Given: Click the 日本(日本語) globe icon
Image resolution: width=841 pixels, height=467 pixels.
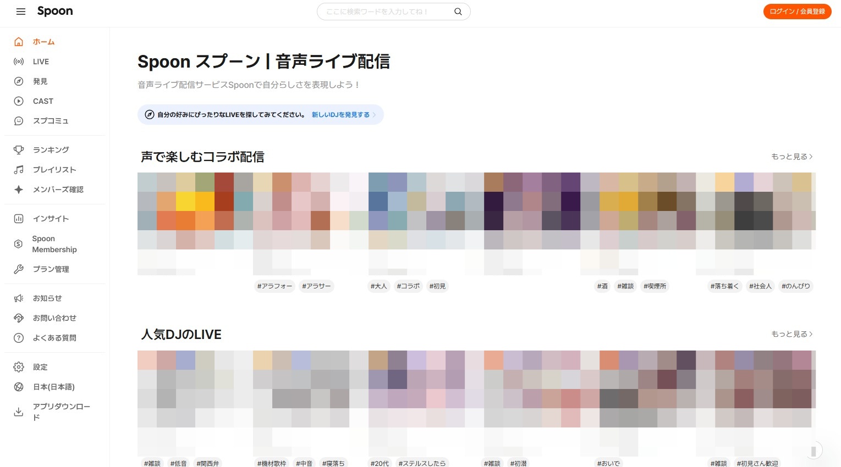Looking at the screenshot, I should (x=19, y=387).
